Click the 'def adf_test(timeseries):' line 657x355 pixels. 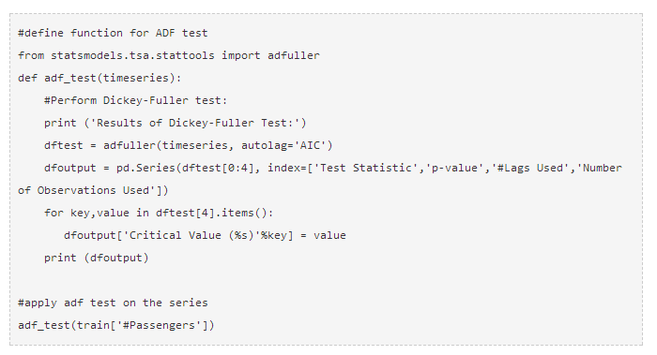(x=99, y=78)
